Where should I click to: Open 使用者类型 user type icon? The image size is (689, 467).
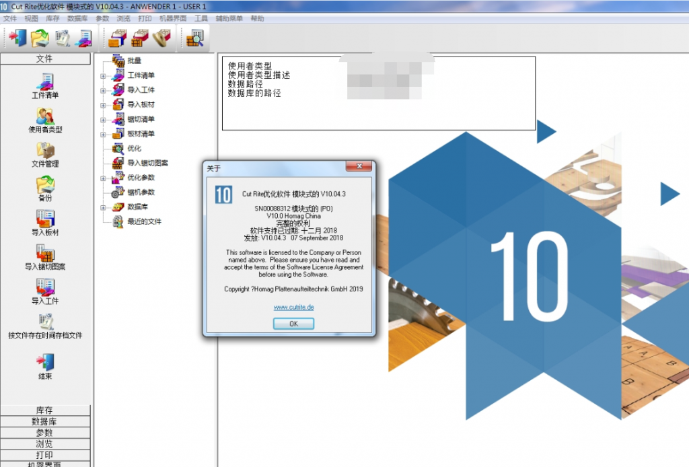tap(45, 119)
